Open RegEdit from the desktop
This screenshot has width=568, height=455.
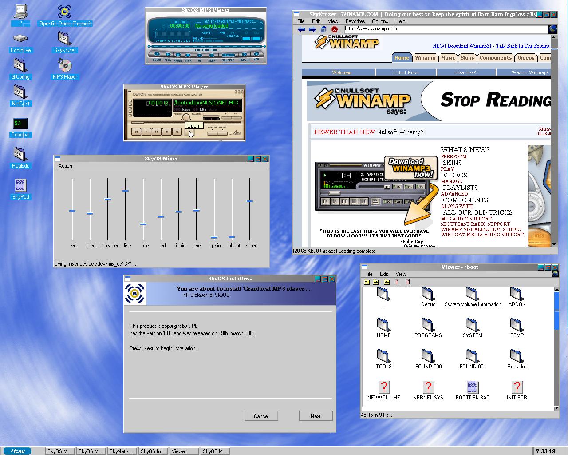point(20,158)
